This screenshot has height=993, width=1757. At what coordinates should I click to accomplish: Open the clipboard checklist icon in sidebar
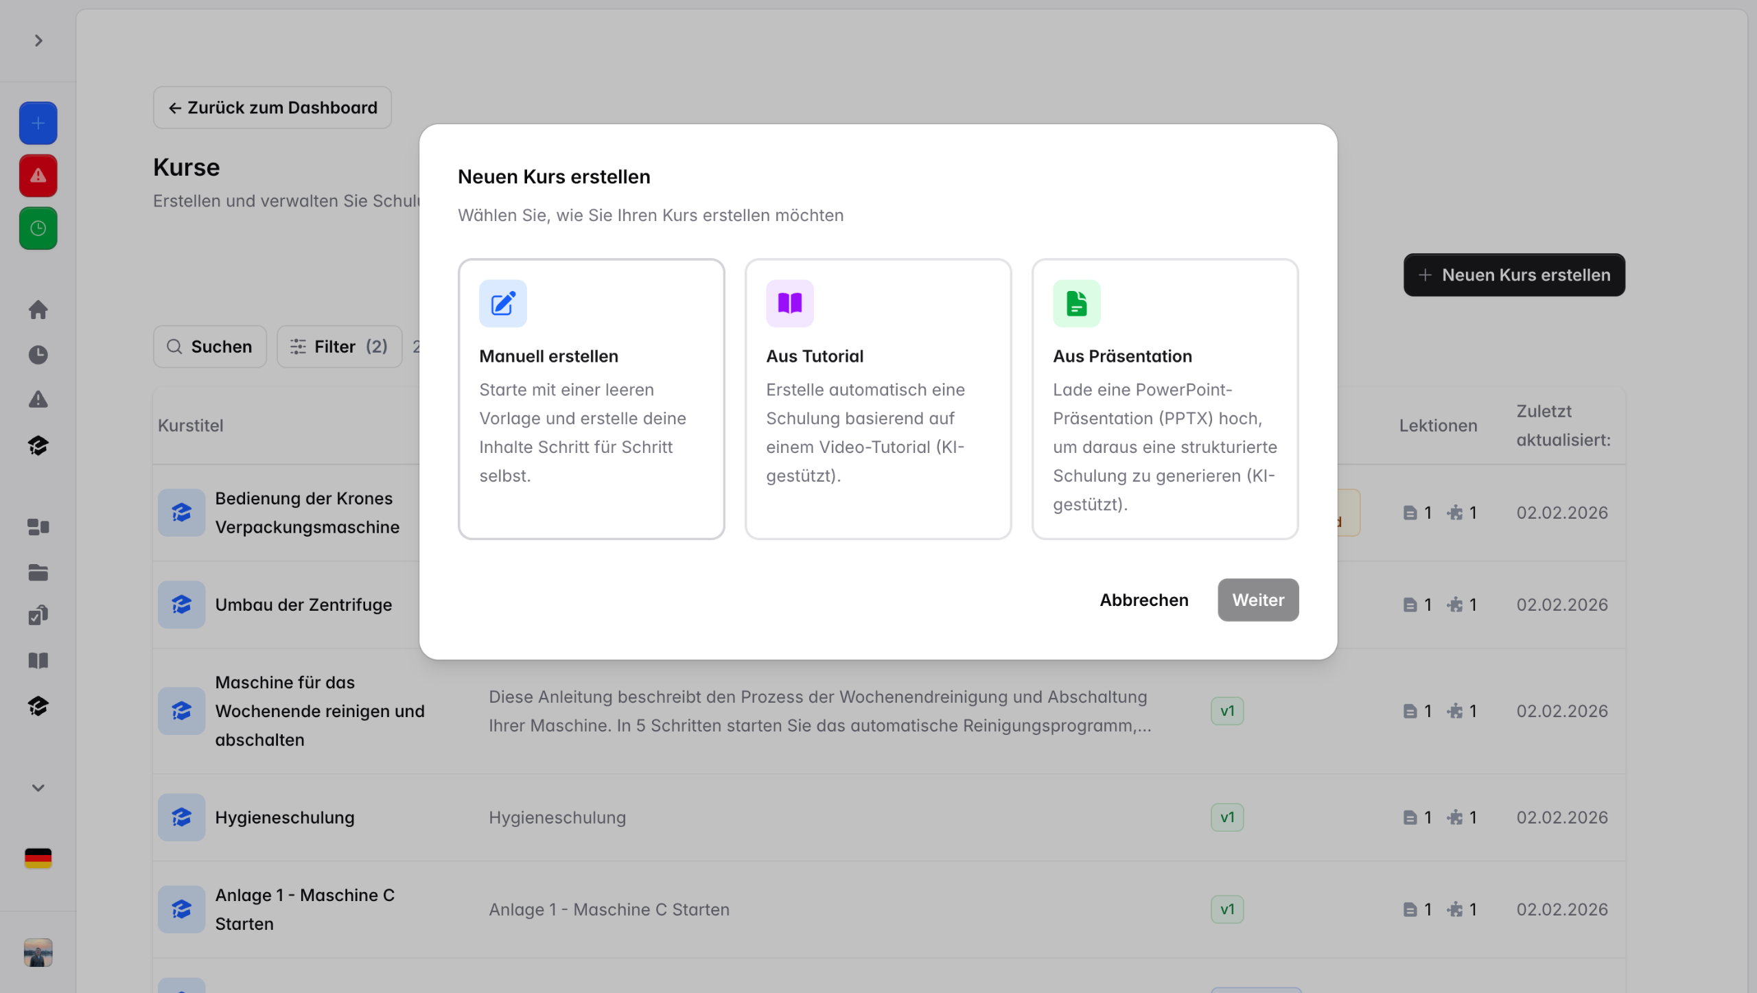click(38, 616)
